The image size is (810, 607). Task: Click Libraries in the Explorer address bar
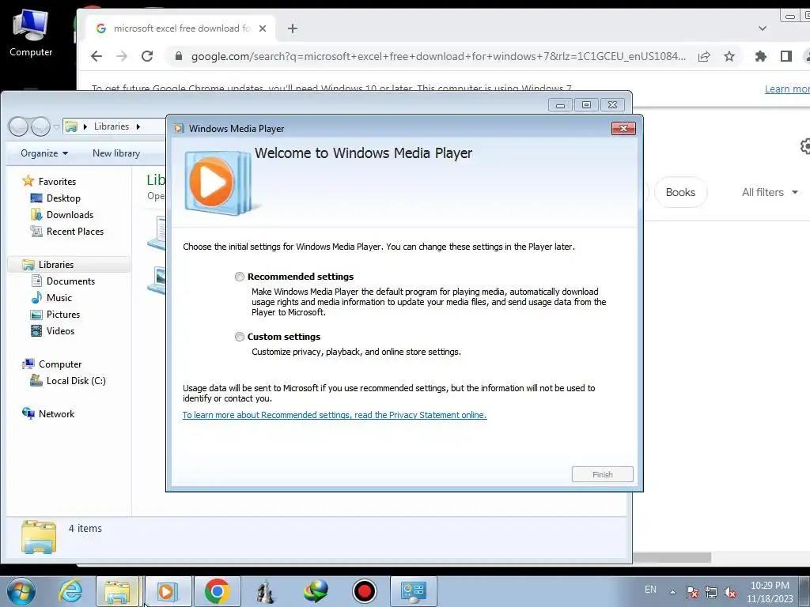pos(111,126)
